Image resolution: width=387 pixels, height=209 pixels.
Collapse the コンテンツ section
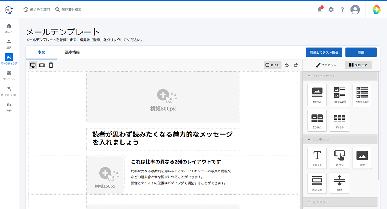(340, 140)
